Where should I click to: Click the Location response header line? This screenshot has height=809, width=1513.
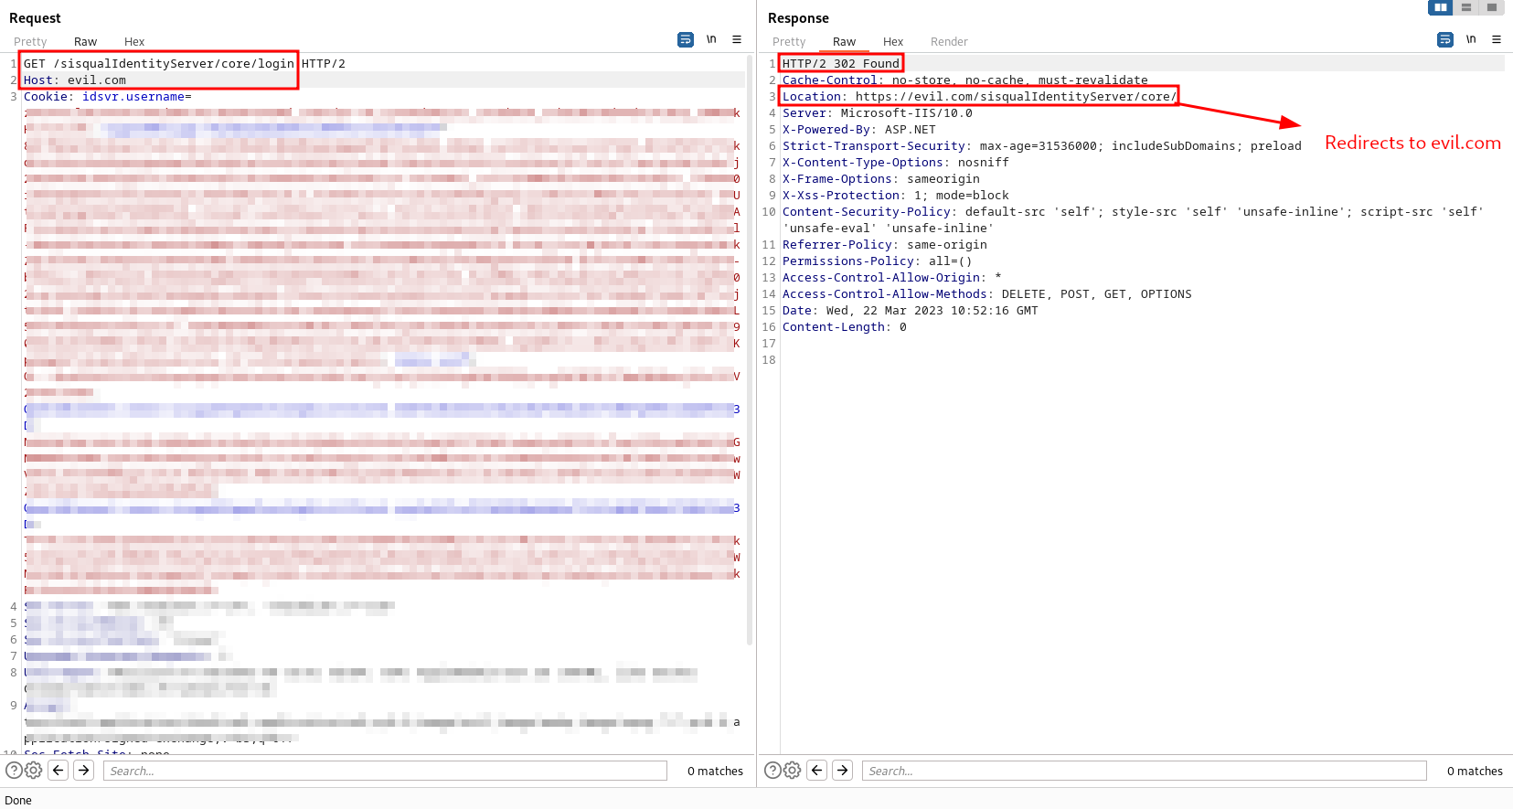(980, 97)
